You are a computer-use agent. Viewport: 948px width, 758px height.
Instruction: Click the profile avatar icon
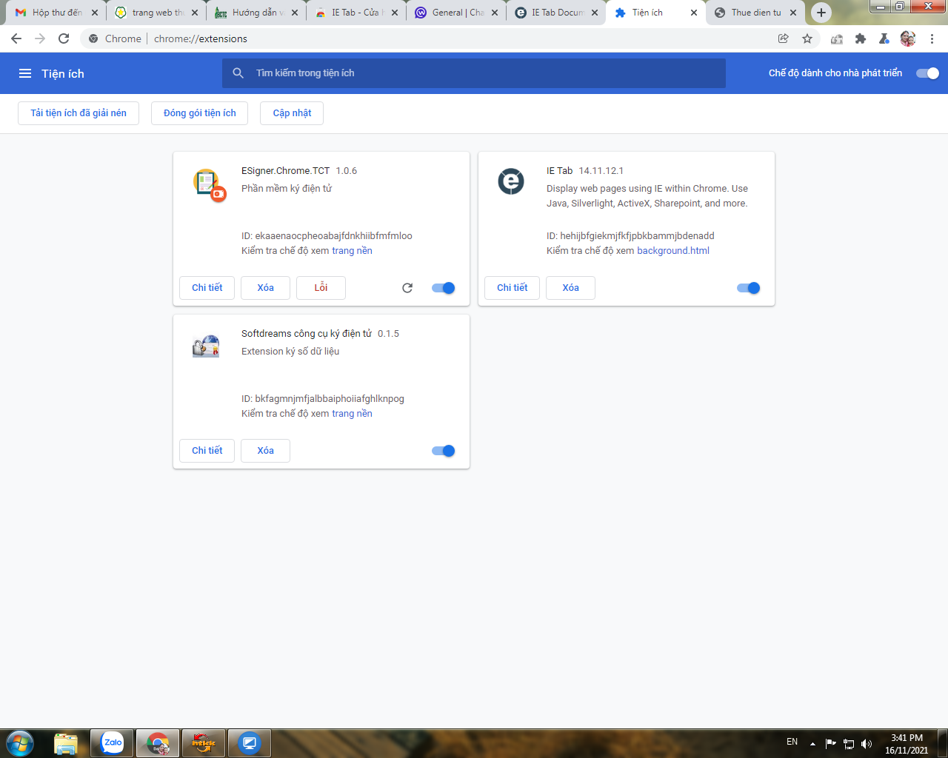908,38
